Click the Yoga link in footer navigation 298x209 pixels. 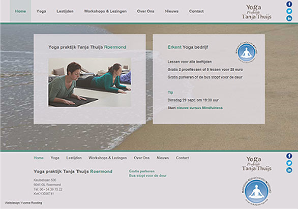[x=55, y=158]
